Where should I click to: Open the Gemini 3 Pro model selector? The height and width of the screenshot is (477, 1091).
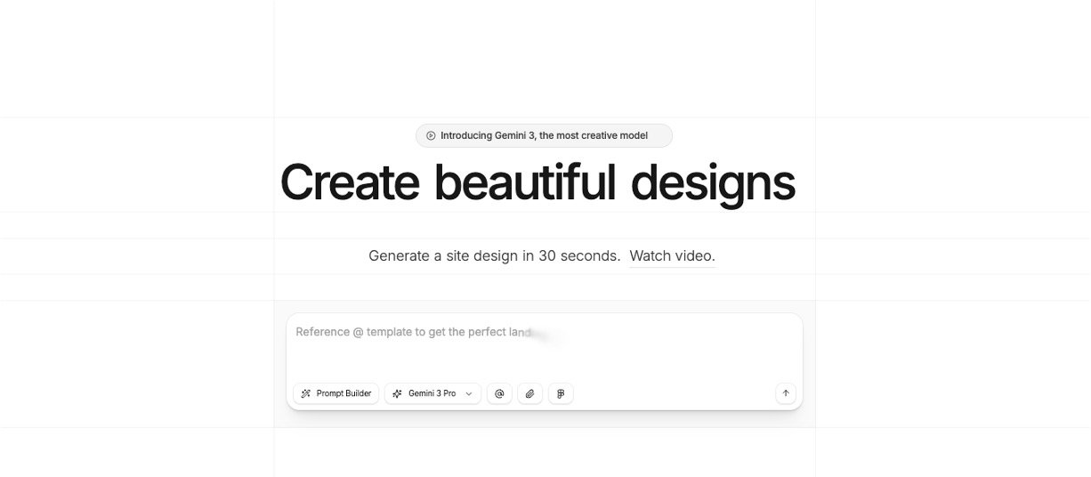point(432,393)
